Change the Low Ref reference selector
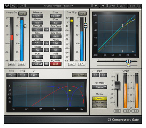This screenshot has width=146, height=128. click(x=37, y=16)
